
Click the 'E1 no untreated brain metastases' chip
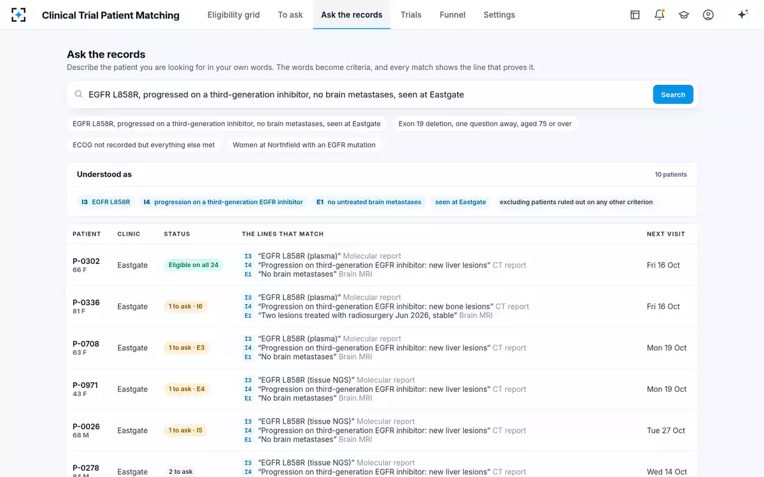369,202
